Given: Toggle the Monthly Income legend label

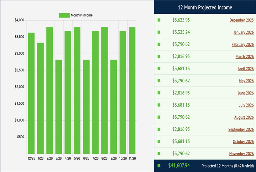Looking at the screenshot, I should coord(82,15).
